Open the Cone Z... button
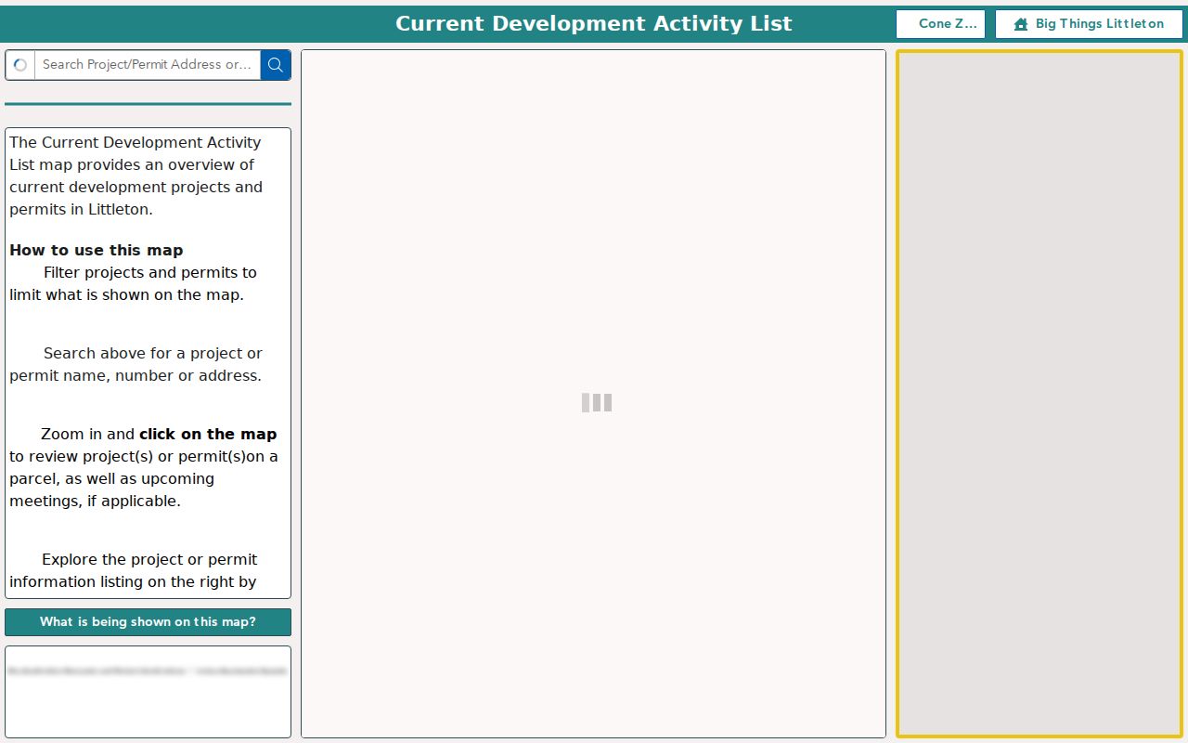Screen dimensions: 1188x743 [940, 24]
